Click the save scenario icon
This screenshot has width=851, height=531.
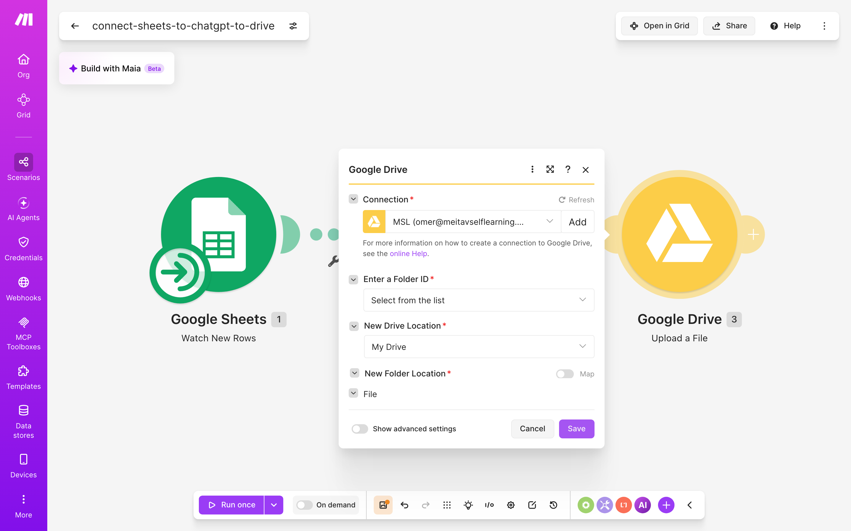click(383, 505)
